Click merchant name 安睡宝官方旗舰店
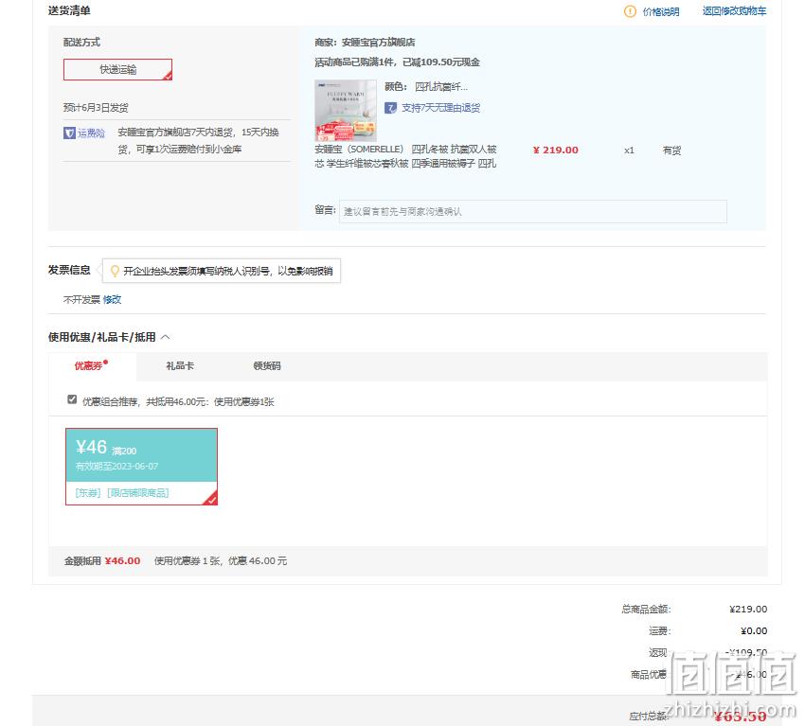Screen dimensions: 805x726 click(x=379, y=43)
